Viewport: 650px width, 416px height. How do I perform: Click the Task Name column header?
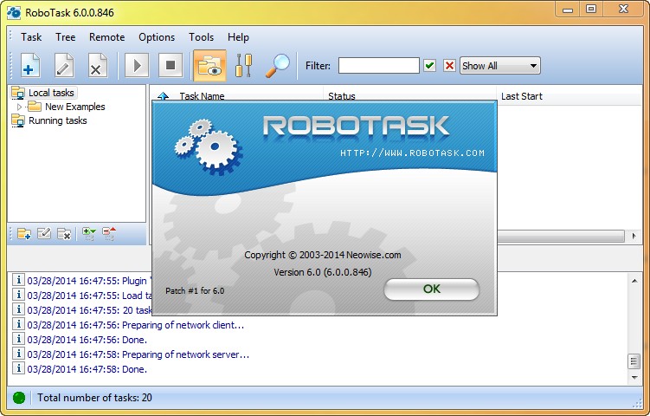click(x=202, y=96)
